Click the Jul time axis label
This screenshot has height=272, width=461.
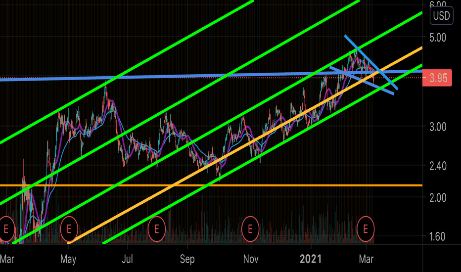click(x=127, y=259)
